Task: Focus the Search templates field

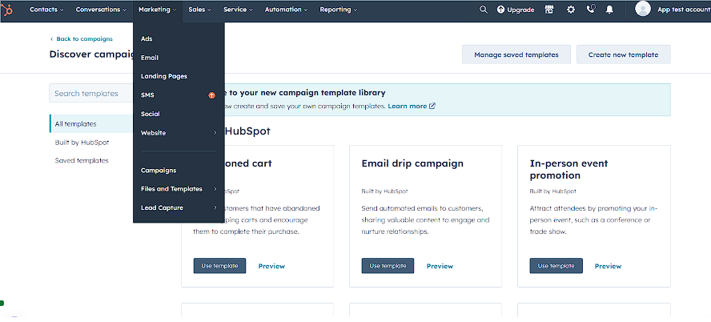Action: 90,94
